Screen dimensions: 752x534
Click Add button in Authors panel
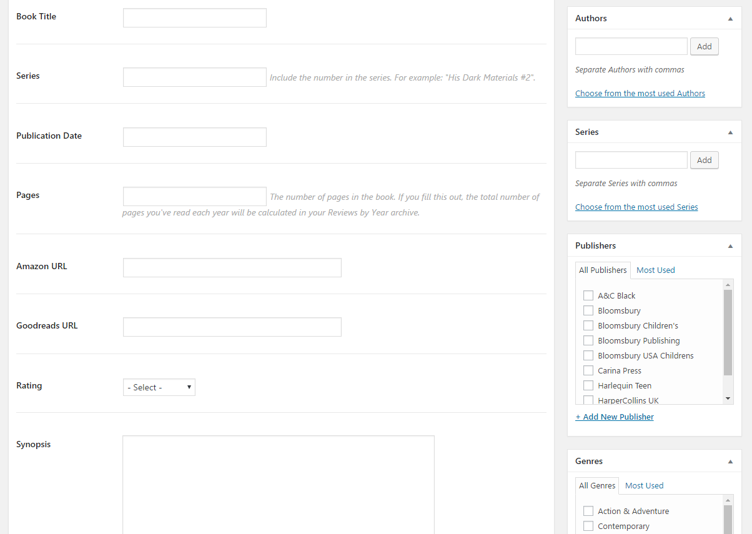(704, 46)
